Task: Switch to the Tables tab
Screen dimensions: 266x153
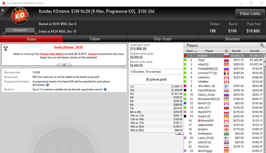Action: [x=95, y=39]
